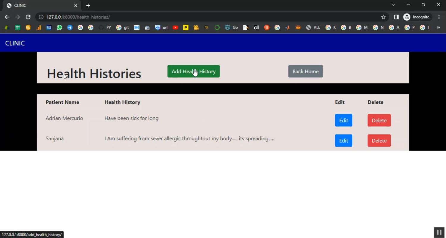This screenshot has height=238, width=446.
Task: Open the green cross bookmark
Action: pos(18,27)
